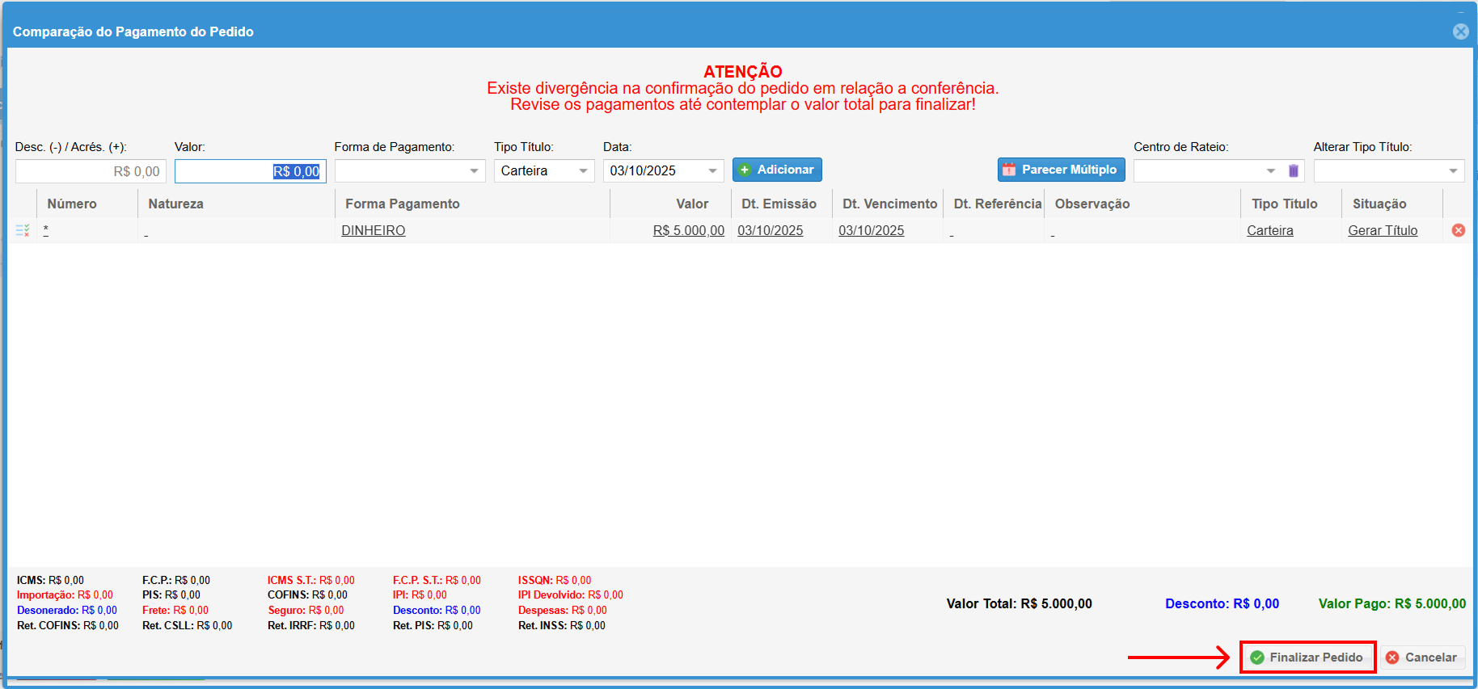Screen dimensions: 1478x689
Task: Open the Tipo Título Carteira dropdown
Action: (x=583, y=170)
